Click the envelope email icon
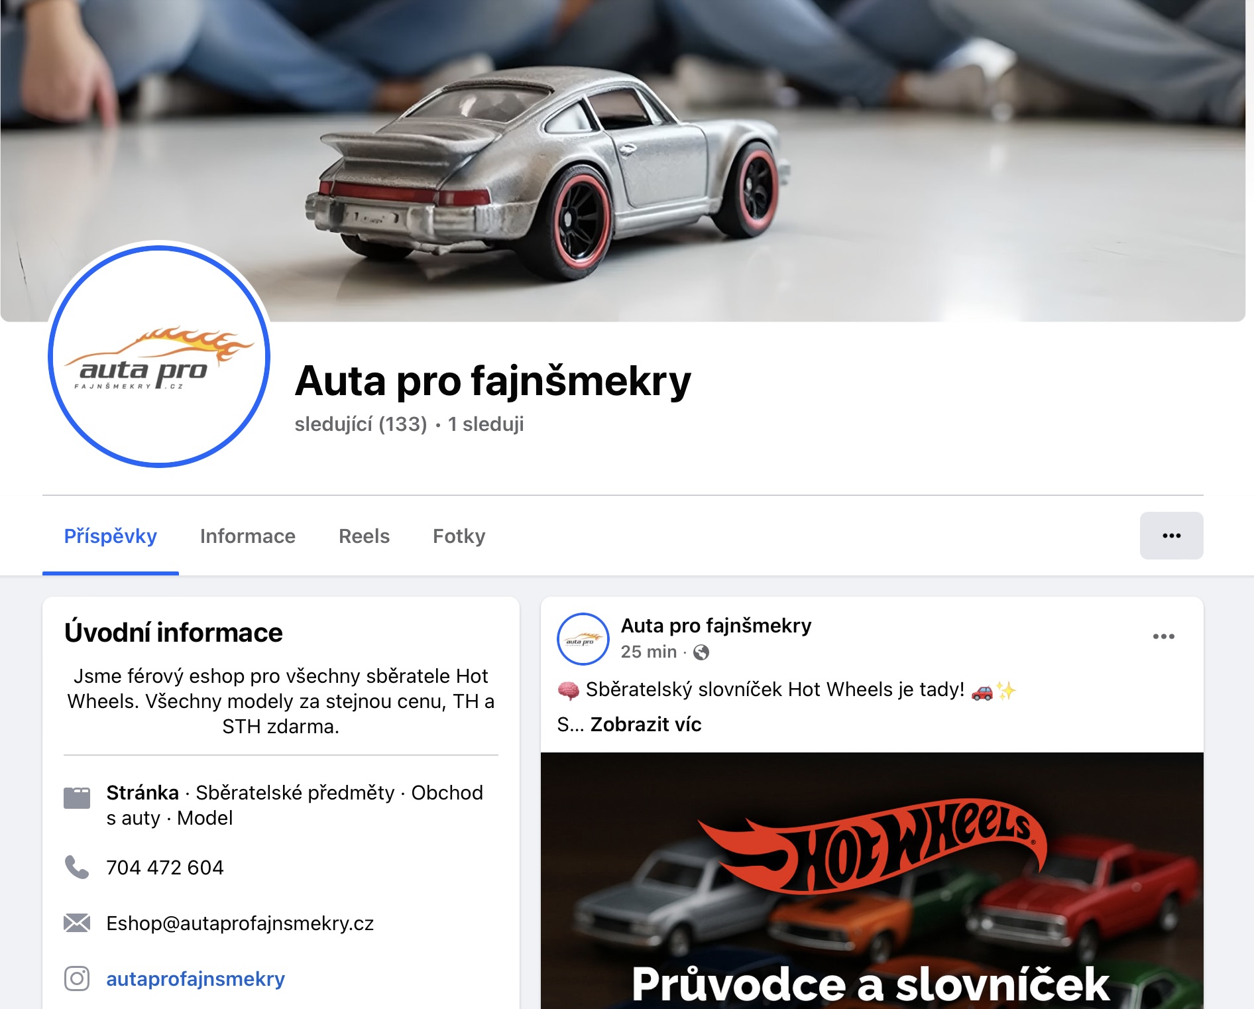Viewport: 1254px width, 1009px height. (77, 923)
